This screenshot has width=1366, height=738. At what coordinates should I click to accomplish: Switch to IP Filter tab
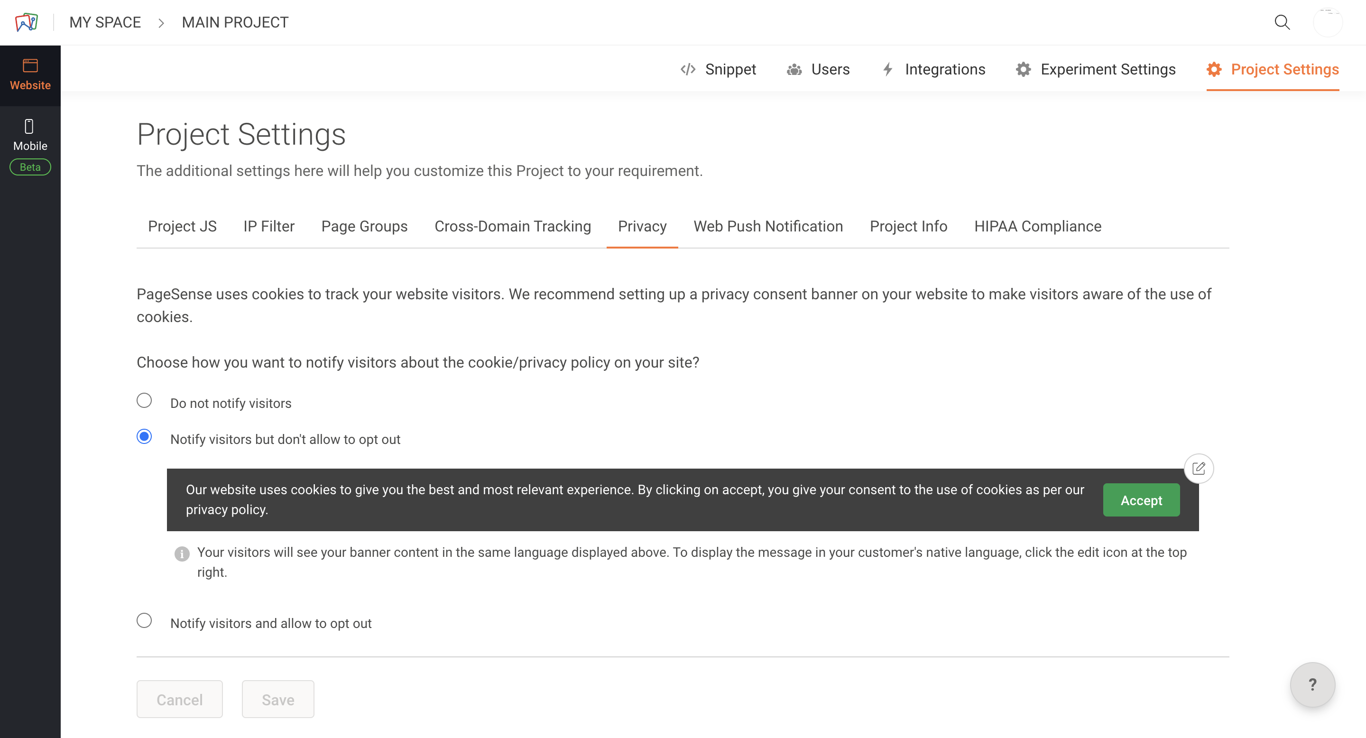click(268, 226)
